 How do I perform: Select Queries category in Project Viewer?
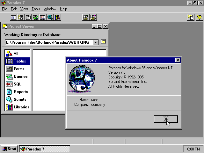pyautogui.click(x=17, y=76)
